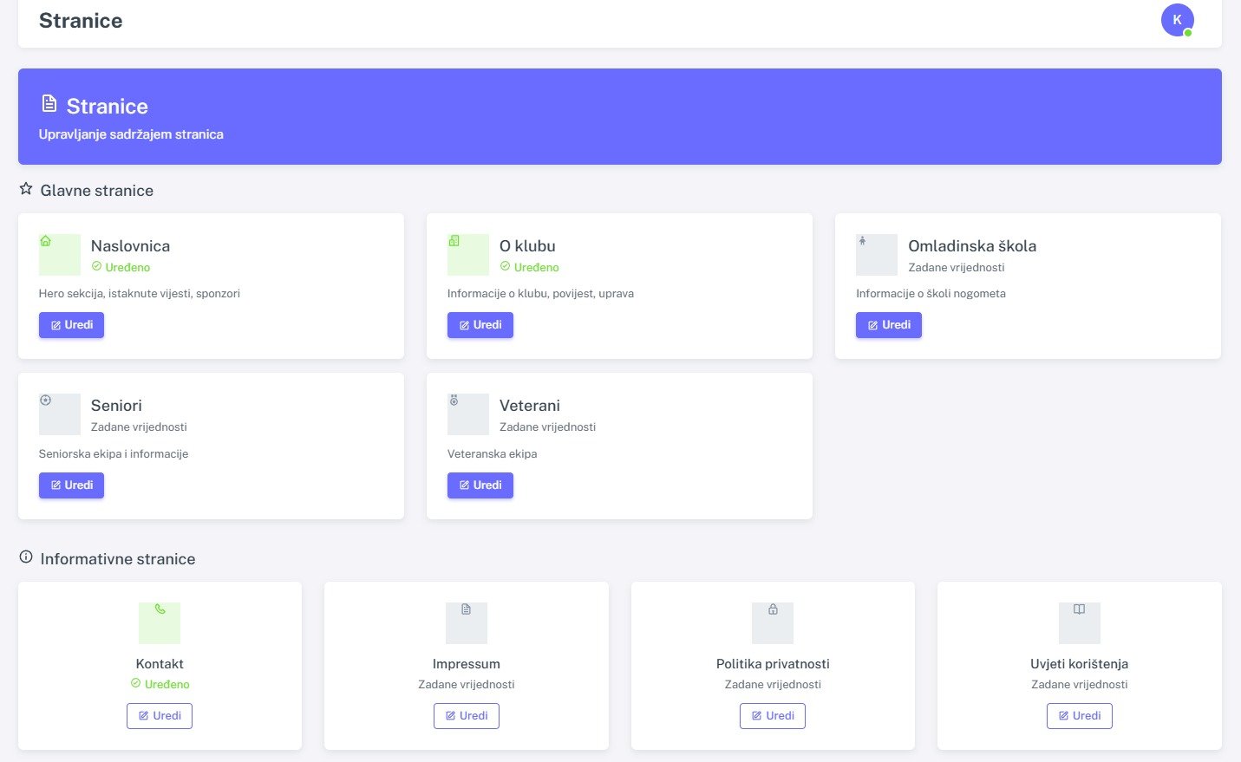1241x762 pixels.
Task: Edit the Naslovnica page with Uredi
Action: point(71,325)
